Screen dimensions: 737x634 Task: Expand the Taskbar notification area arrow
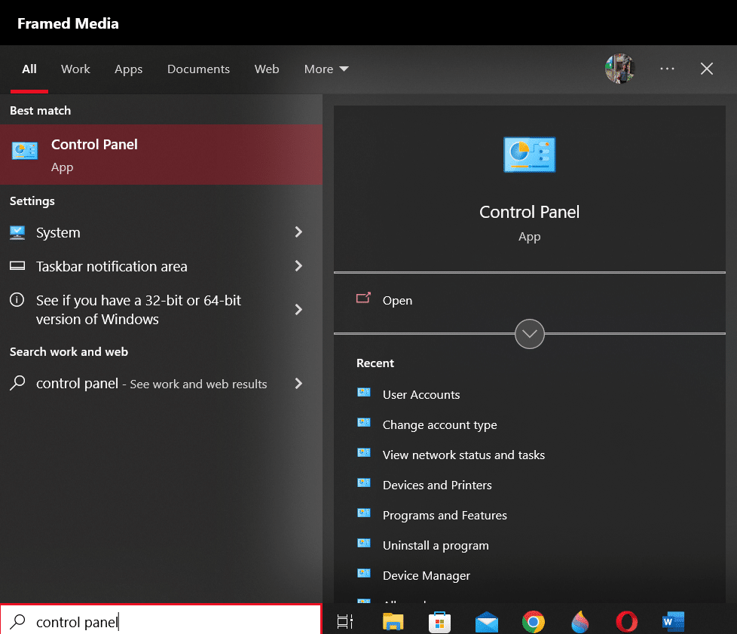coord(298,265)
